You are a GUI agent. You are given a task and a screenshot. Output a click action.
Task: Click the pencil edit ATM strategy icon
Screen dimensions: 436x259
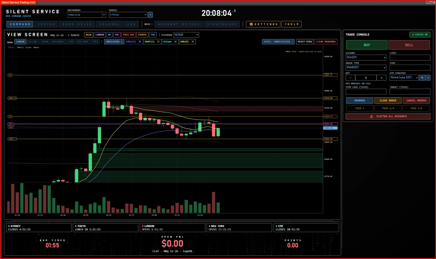pyautogui.click(x=422, y=77)
